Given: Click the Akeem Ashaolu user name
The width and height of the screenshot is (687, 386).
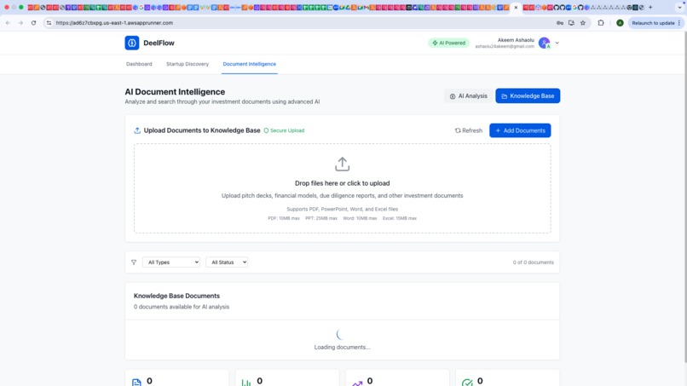Looking at the screenshot, I should tap(516, 40).
